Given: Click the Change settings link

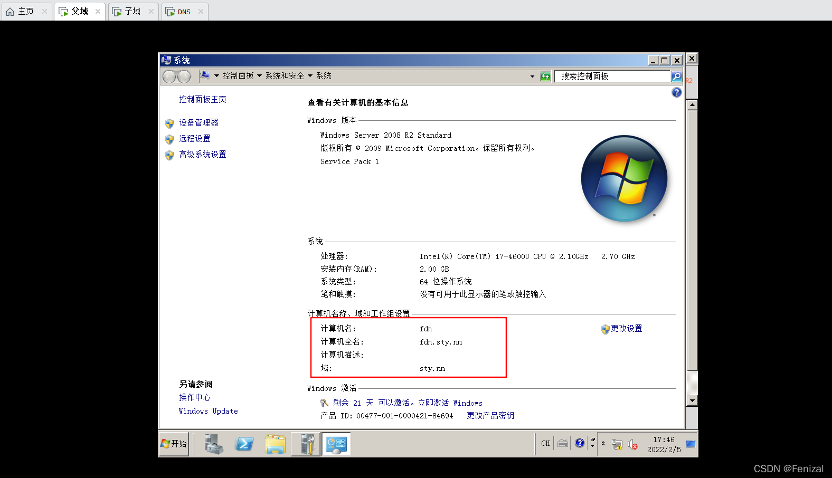Looking at the screenshot, I should [x=626, y=328].
